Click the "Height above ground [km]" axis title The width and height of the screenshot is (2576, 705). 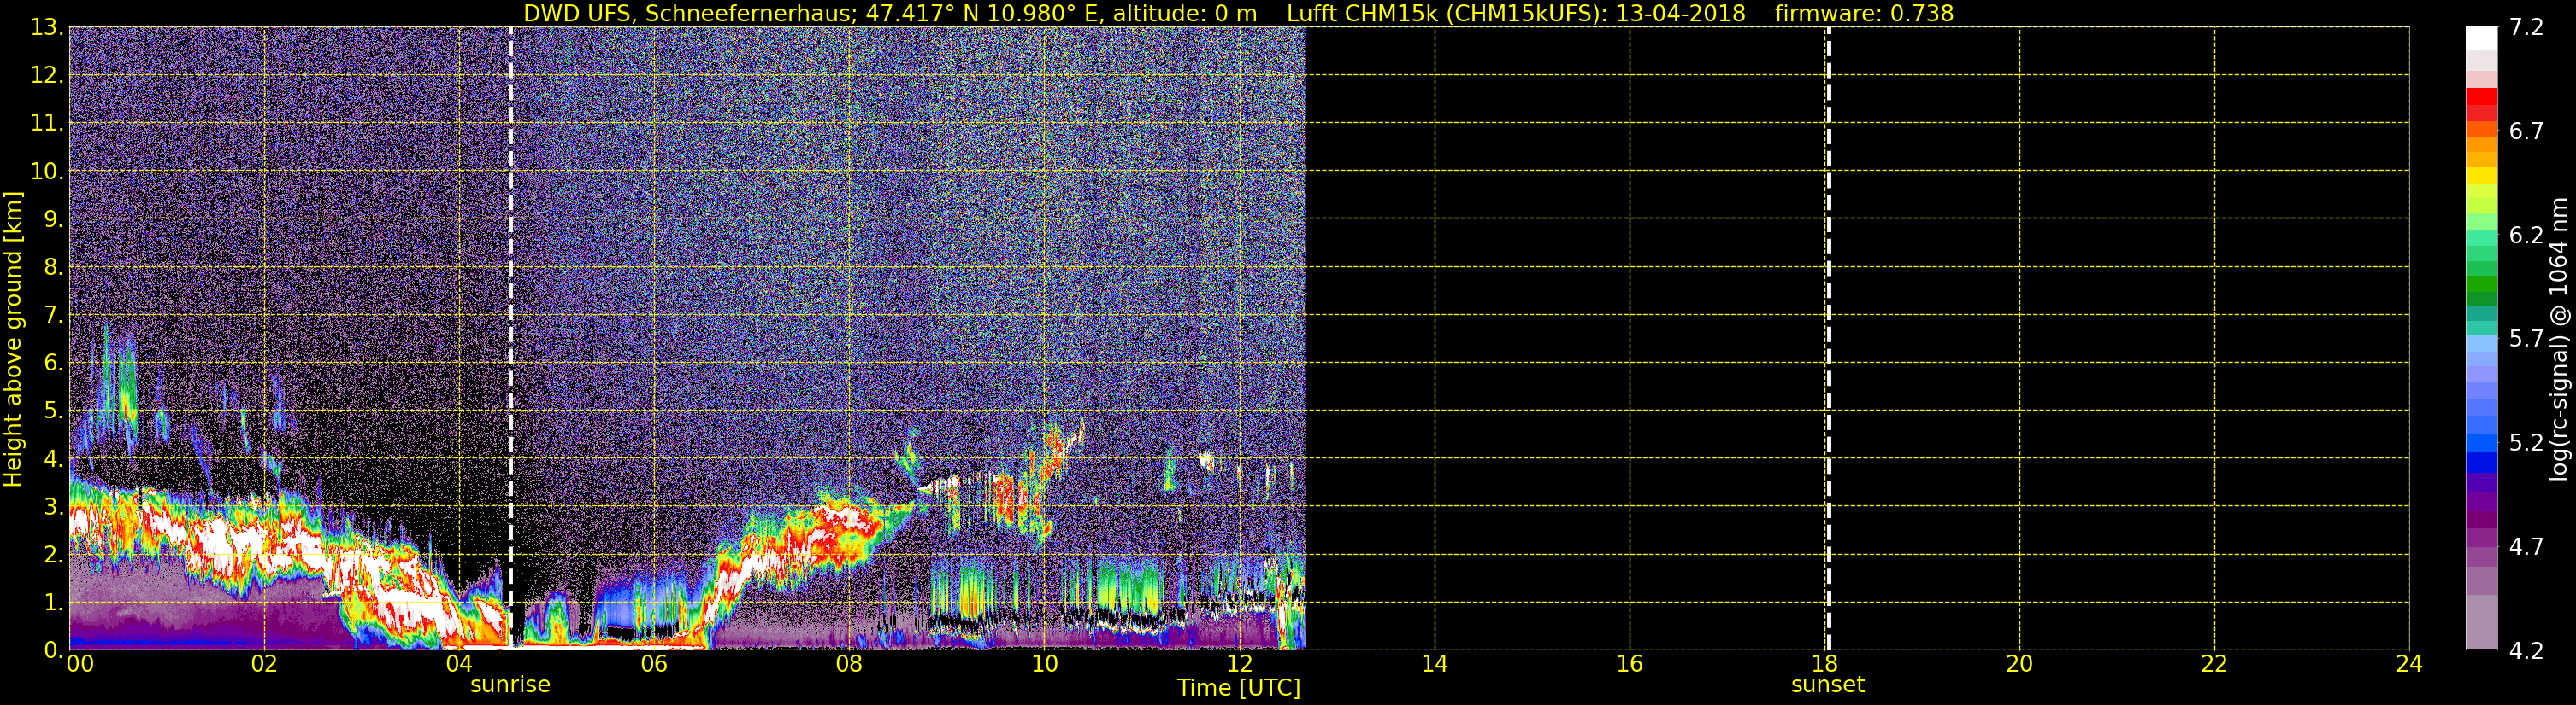[13, 339]
